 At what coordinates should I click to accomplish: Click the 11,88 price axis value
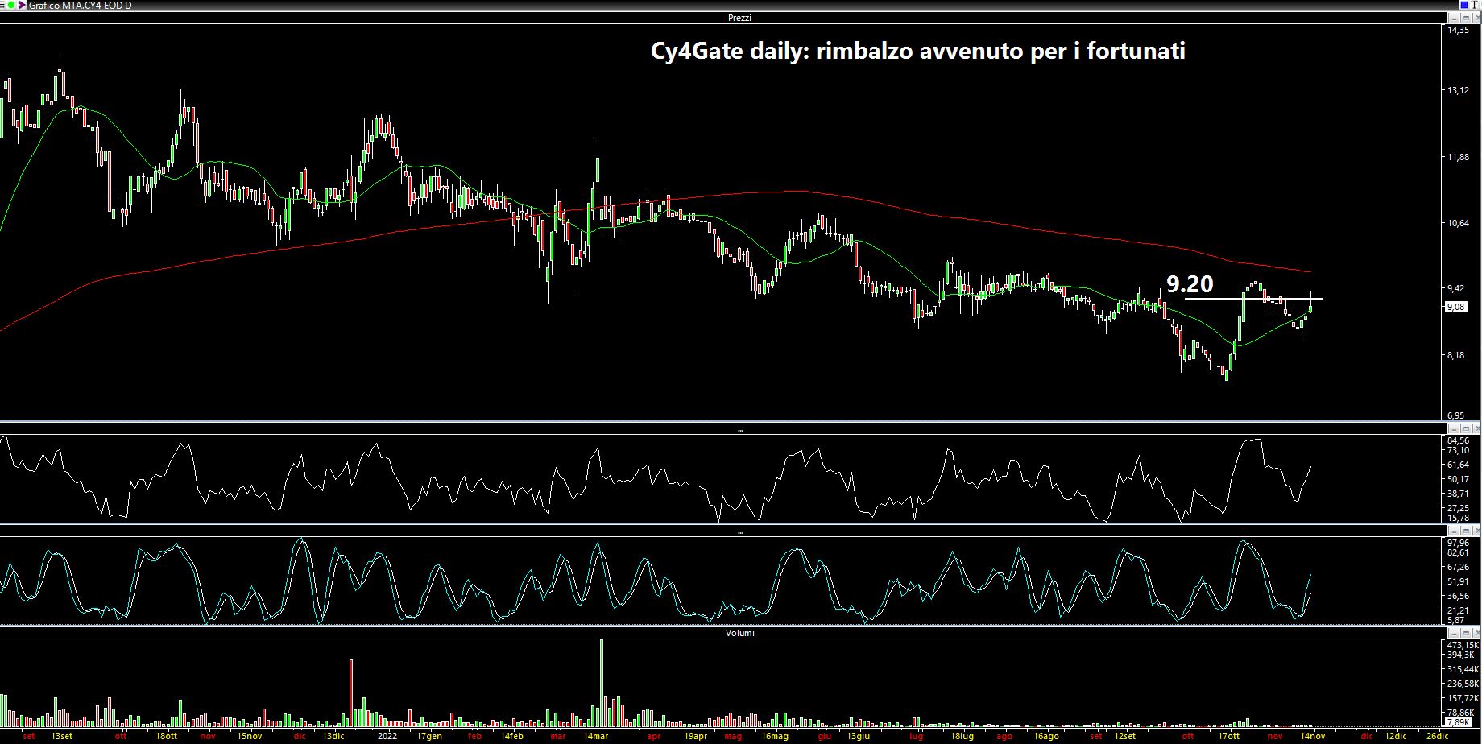click(x=1458, y=157)
